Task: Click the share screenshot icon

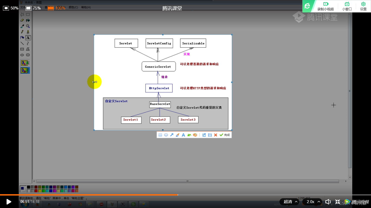Action: coord(204,135)
